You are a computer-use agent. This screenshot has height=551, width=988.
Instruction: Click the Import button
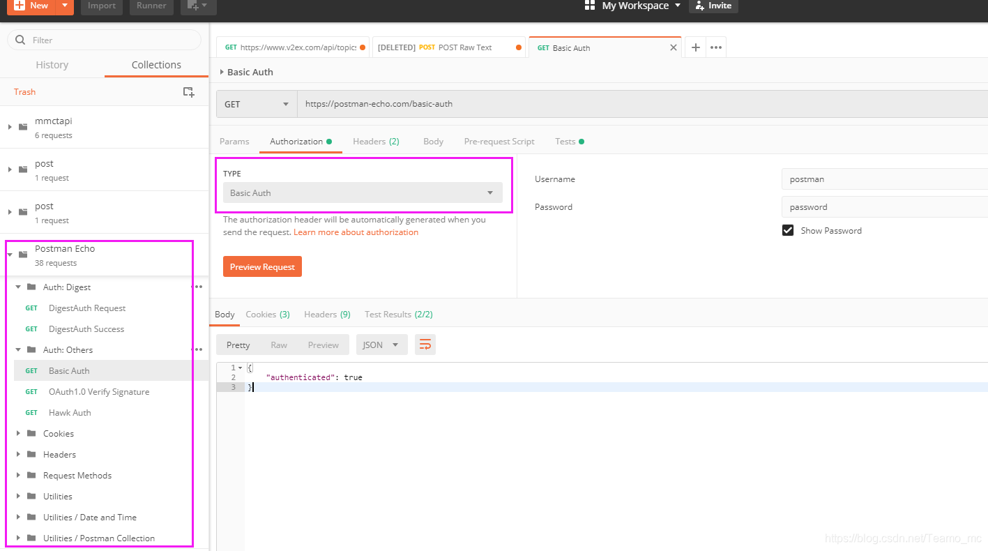pyautogui.click(x=102, y=6)
